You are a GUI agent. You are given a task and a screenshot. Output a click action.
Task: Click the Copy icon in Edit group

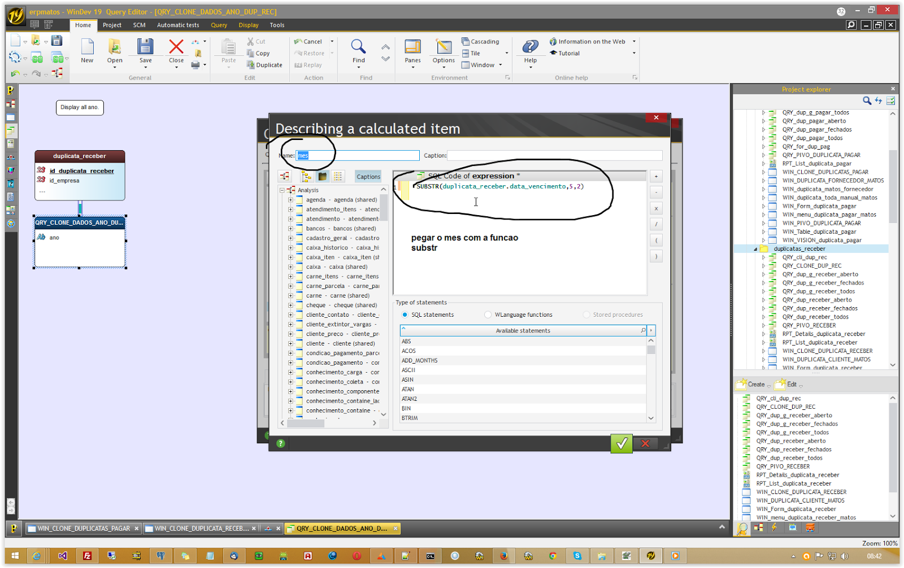pyautogui.click(x=251, y=53)
